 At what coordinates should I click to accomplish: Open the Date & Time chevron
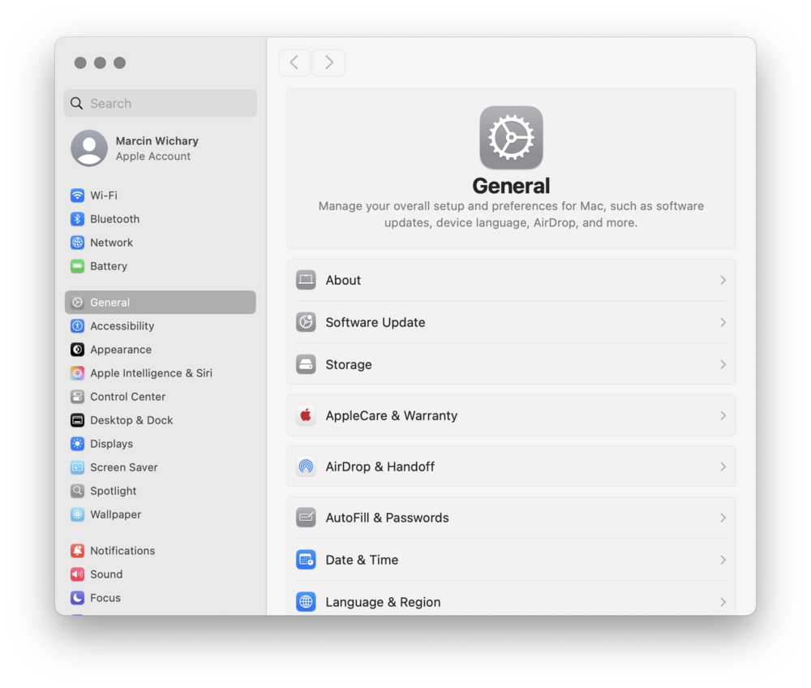coord(723,560)
